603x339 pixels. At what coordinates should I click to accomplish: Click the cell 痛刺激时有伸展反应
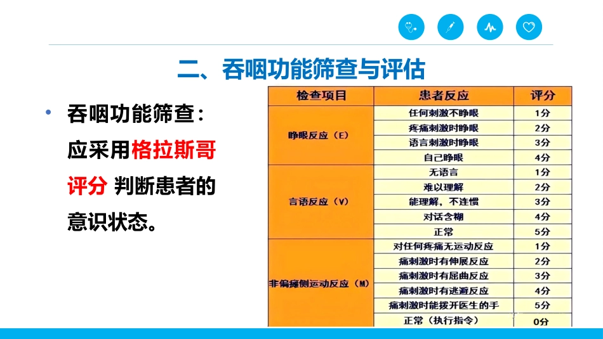444,261
